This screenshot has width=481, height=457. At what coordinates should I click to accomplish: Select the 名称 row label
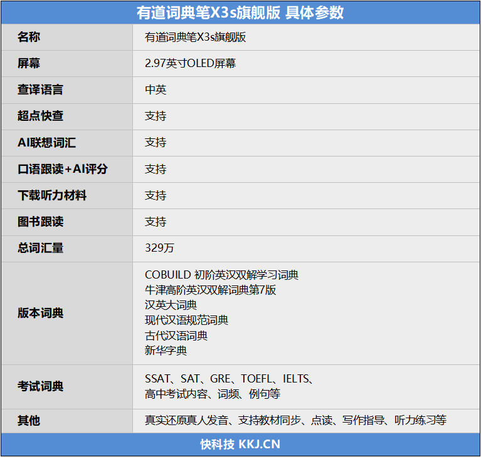pos(29,37)
